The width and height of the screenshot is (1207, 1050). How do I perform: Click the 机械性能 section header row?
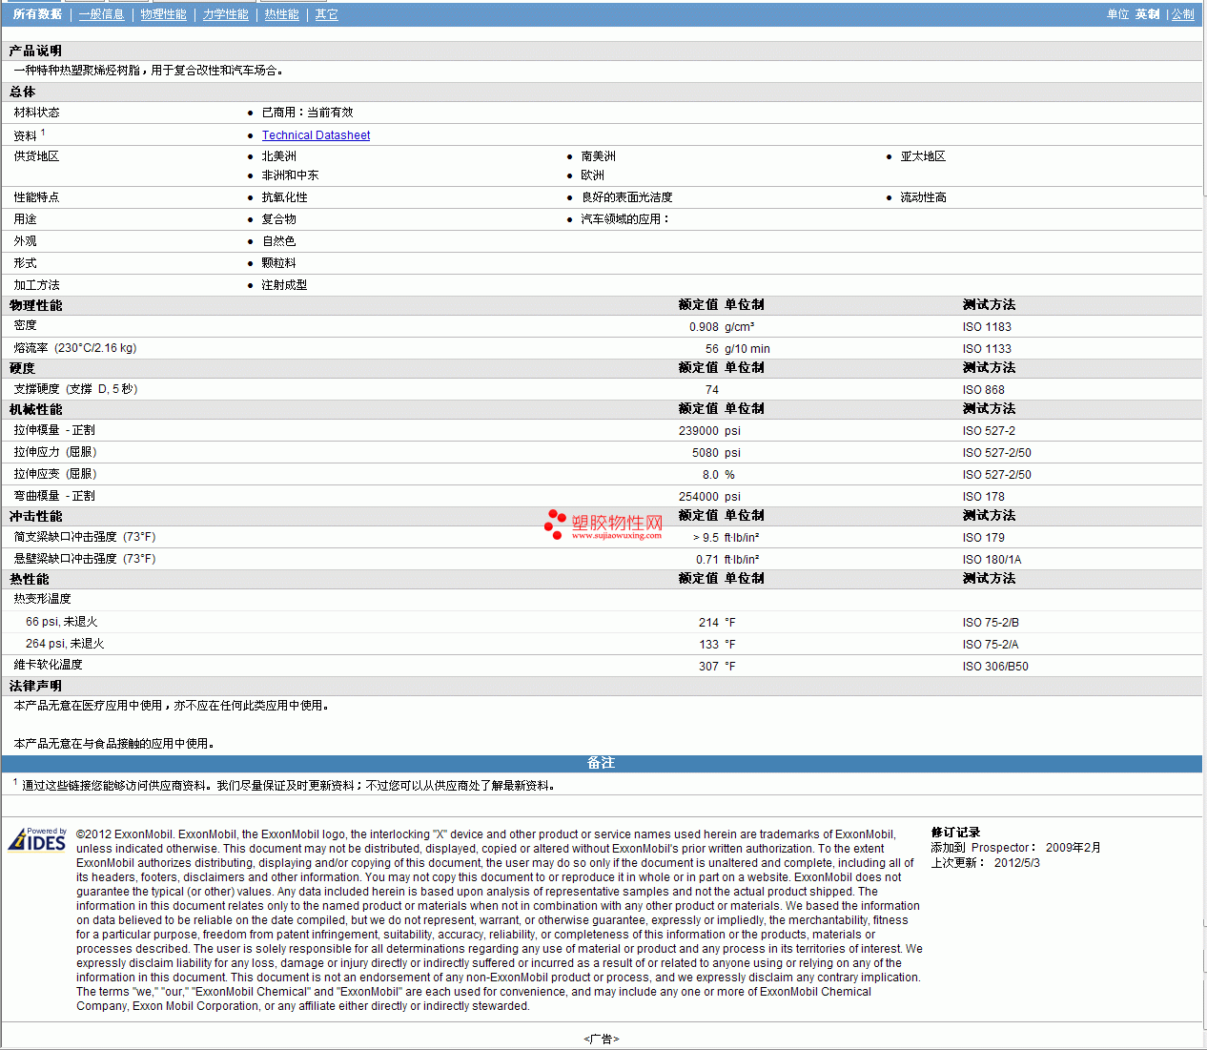coord(36,409)
